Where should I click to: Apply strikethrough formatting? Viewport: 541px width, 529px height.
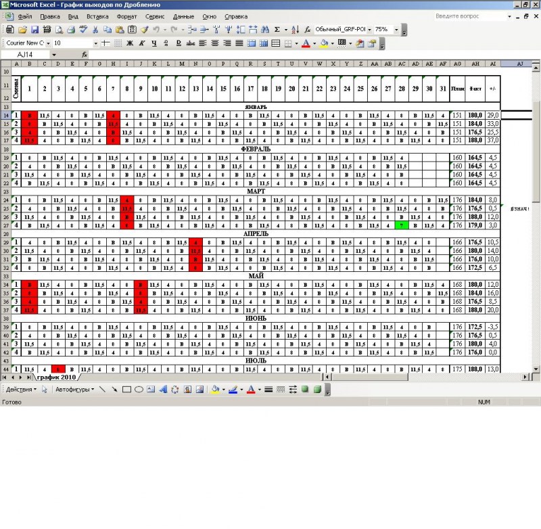[x=191, y=43]
